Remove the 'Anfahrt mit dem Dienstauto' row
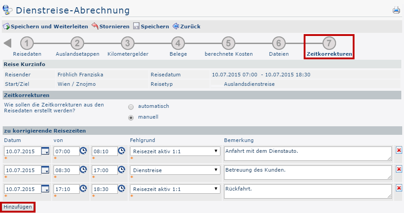Viewport: 404px width, 213px height. coord(399,150)
